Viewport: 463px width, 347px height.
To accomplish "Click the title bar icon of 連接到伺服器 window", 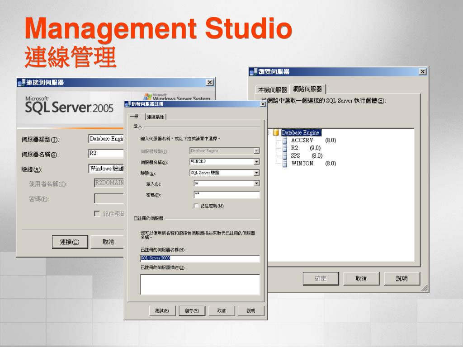I will [x=21, y=83].
